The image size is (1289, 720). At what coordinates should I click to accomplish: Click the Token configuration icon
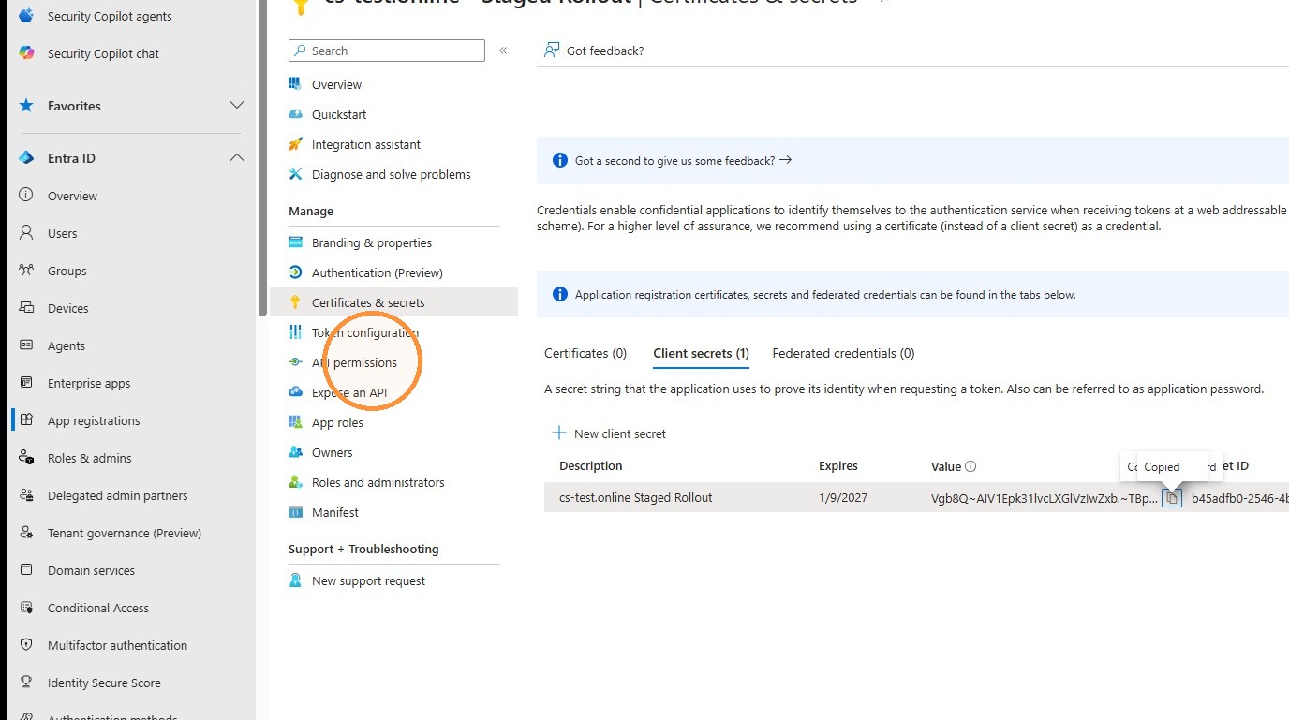[296, 332]
